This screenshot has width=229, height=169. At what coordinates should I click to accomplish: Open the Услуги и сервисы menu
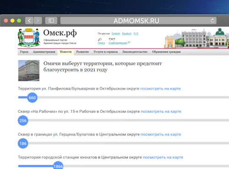[x=106, y=52]
